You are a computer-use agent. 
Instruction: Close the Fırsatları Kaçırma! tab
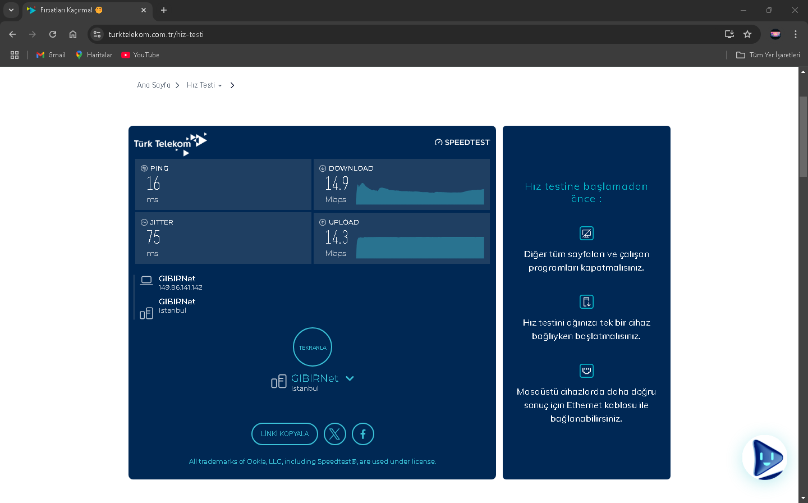coord(144,10)
